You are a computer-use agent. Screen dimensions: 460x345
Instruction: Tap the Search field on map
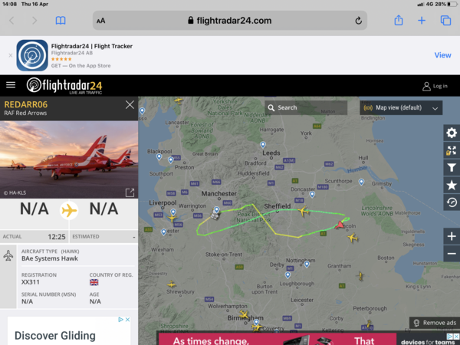[306, 107]
